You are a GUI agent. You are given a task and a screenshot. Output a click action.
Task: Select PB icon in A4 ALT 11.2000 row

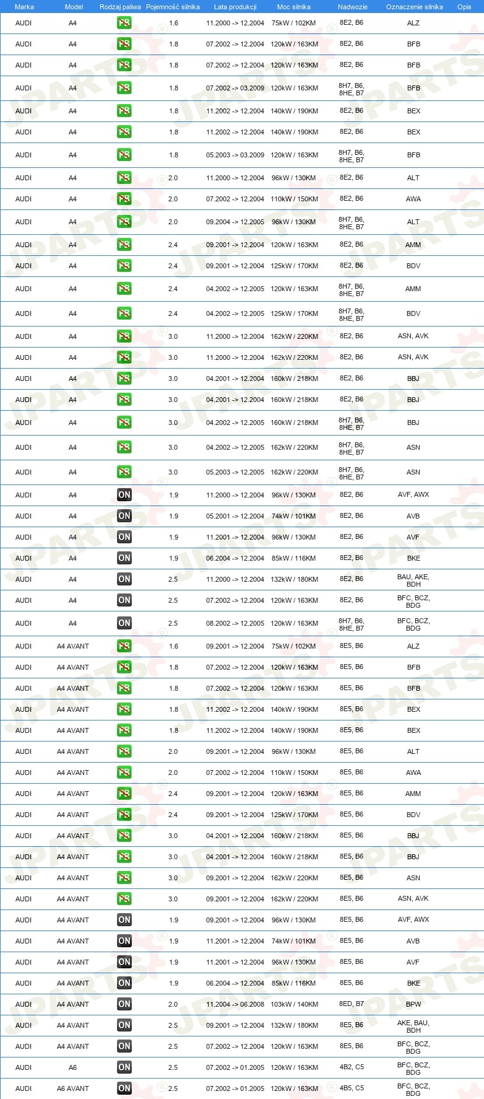point(124,178)
